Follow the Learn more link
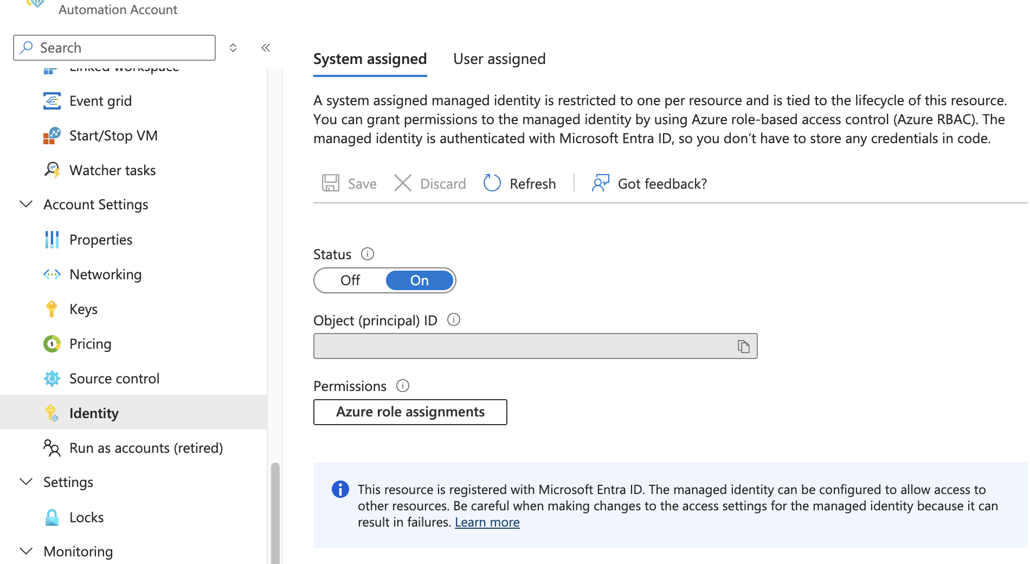Image resolution: width=1030 pixels, height=564 pixels. click(487, 522)
